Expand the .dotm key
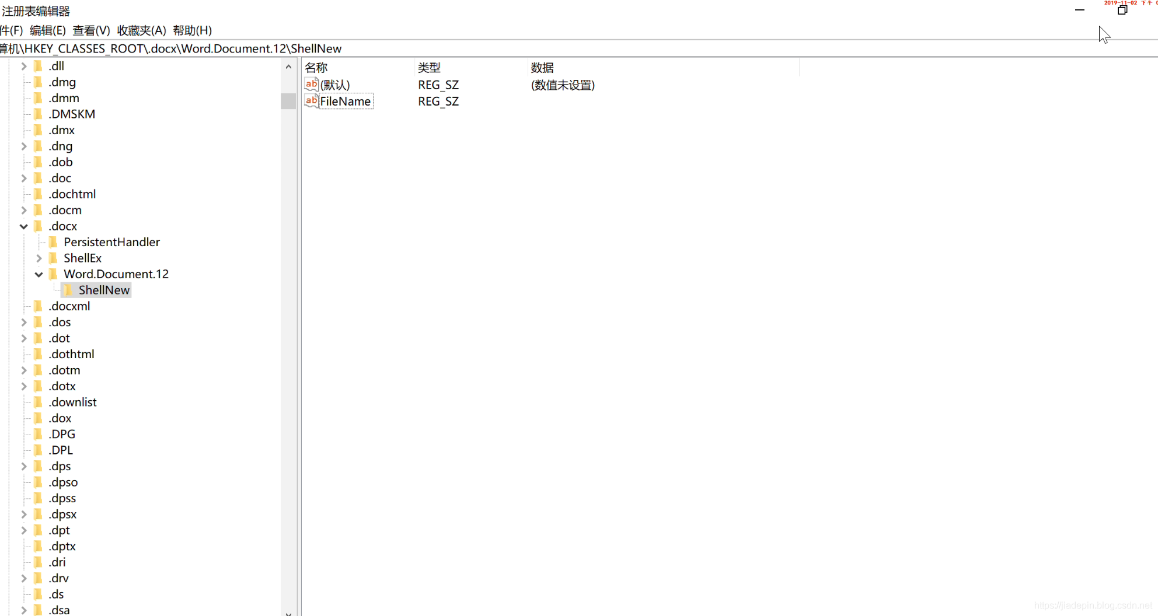This screenshot has width=1158, height=616. [x=24, y=370]
